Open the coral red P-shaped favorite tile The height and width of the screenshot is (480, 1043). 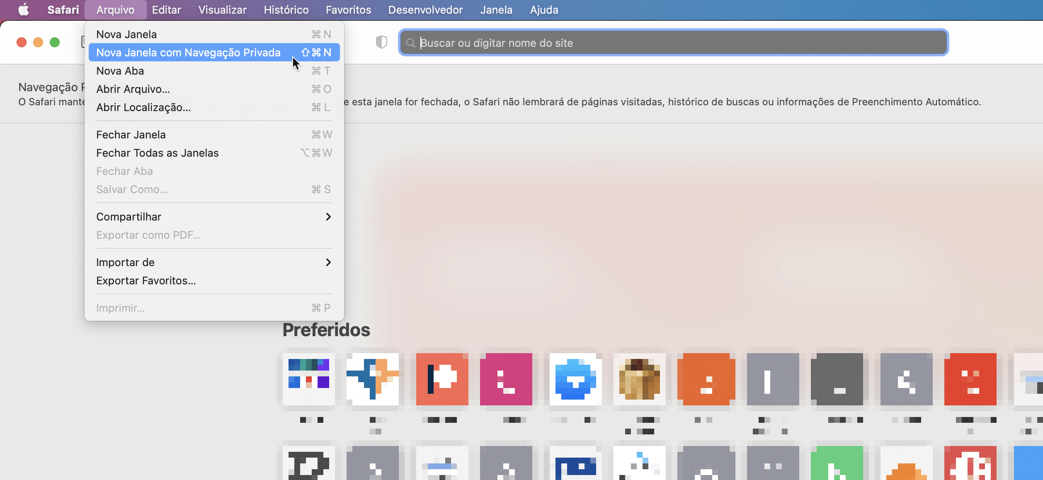tap(442, 379)
